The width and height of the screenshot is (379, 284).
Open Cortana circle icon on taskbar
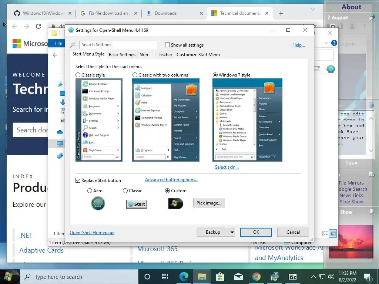[x=147, y=277]
